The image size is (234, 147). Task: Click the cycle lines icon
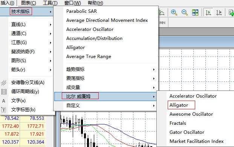4,92
